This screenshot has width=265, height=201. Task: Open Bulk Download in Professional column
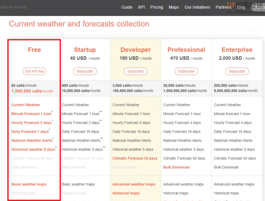pos(176,167)
